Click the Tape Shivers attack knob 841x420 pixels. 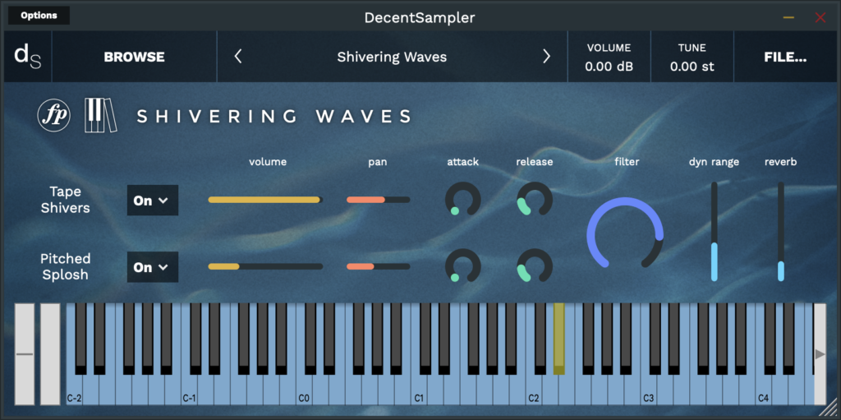tap(463, 199)
